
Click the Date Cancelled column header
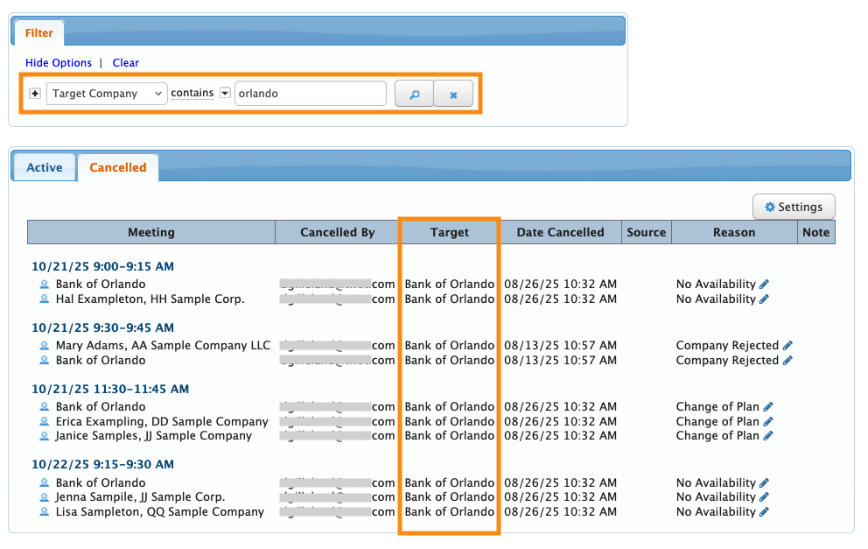(x=560, y=232)
